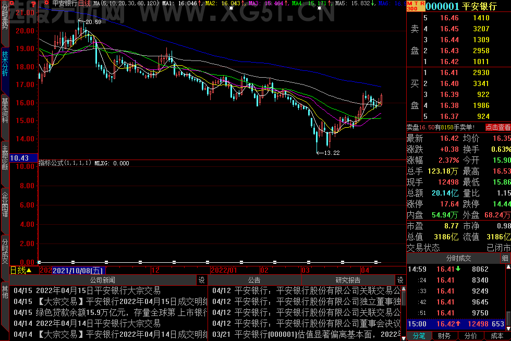Click the 15:00 last trade row
The width and height of the screenshot is (511, 341).
click(456, 324)
